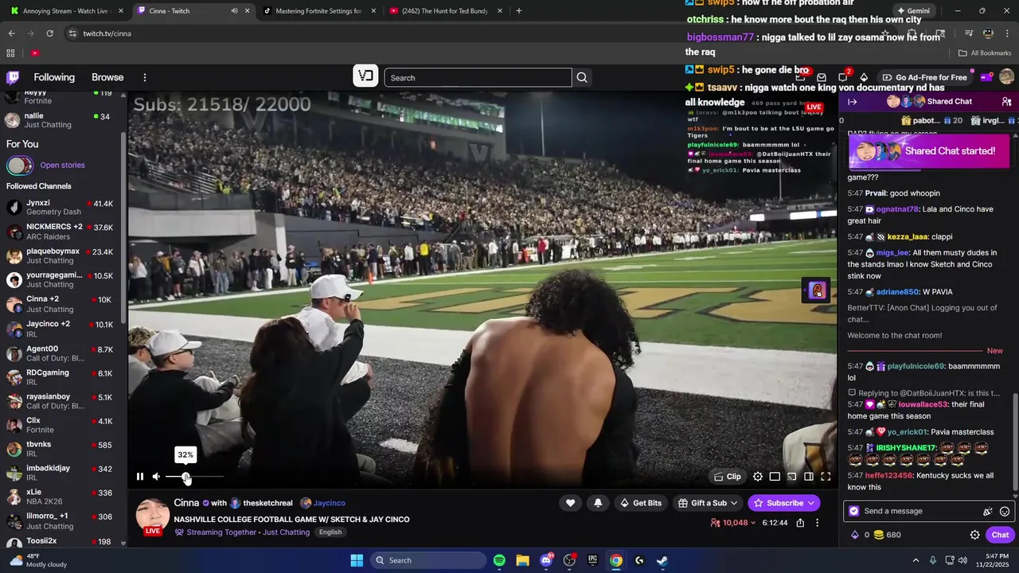Open the plaqueboymax followed channel
The width and height of the screenshot is (1019, 573).
64,255
